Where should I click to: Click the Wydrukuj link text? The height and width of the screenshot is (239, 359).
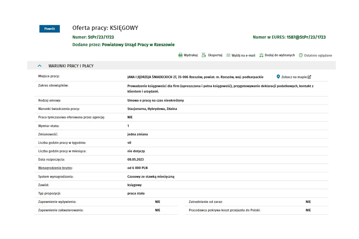click(x=191, y=55)
